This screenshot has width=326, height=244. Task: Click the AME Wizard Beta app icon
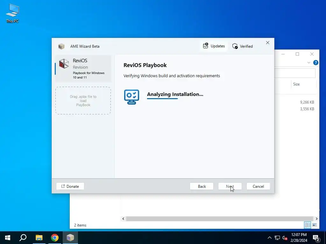[x=61, y=46]
